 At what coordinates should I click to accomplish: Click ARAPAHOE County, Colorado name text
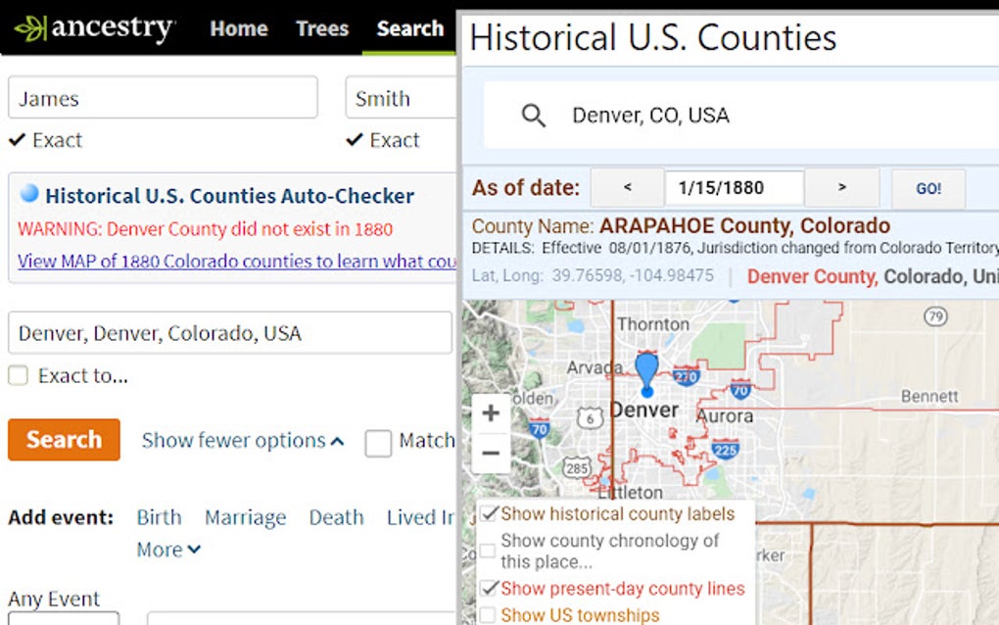click(x=744, y=225)
